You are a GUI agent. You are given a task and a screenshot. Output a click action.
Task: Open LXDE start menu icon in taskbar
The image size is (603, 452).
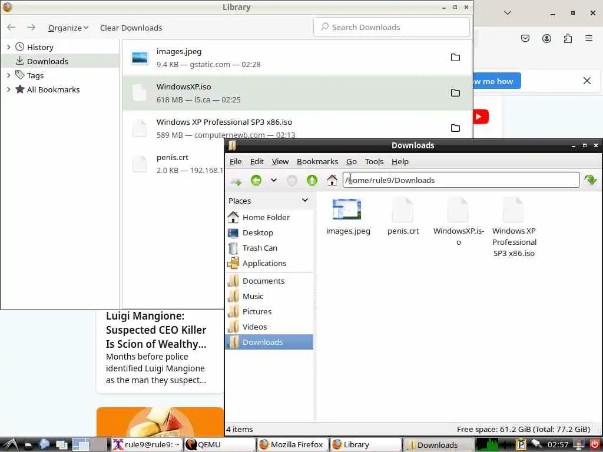pyautogui.click(x=11, y=445)
